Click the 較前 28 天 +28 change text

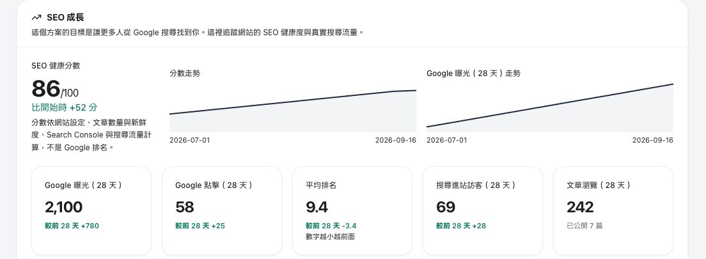(461, 226)
